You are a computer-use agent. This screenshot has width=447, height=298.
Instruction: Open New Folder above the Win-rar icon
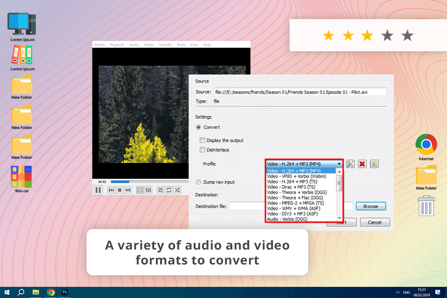[22, 147]
